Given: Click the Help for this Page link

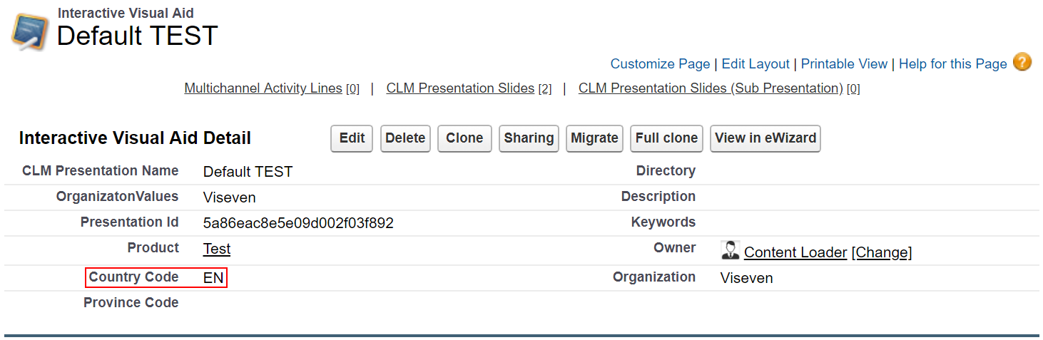Looking at the screenshot, I should click(952, 64).
